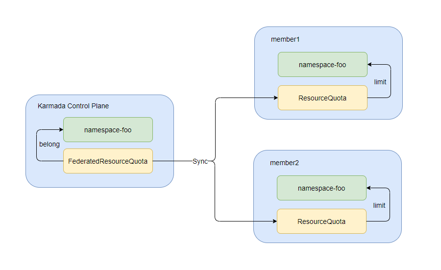This screenshot has width=441, height=270.
Task: Click arrowhead pointing at member1 ResourceQuota
Action: 275,98
